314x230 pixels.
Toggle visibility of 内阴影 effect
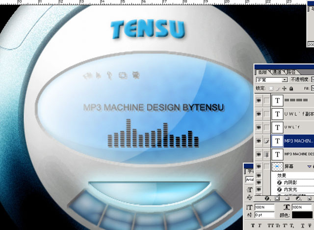tap(259, 183)
